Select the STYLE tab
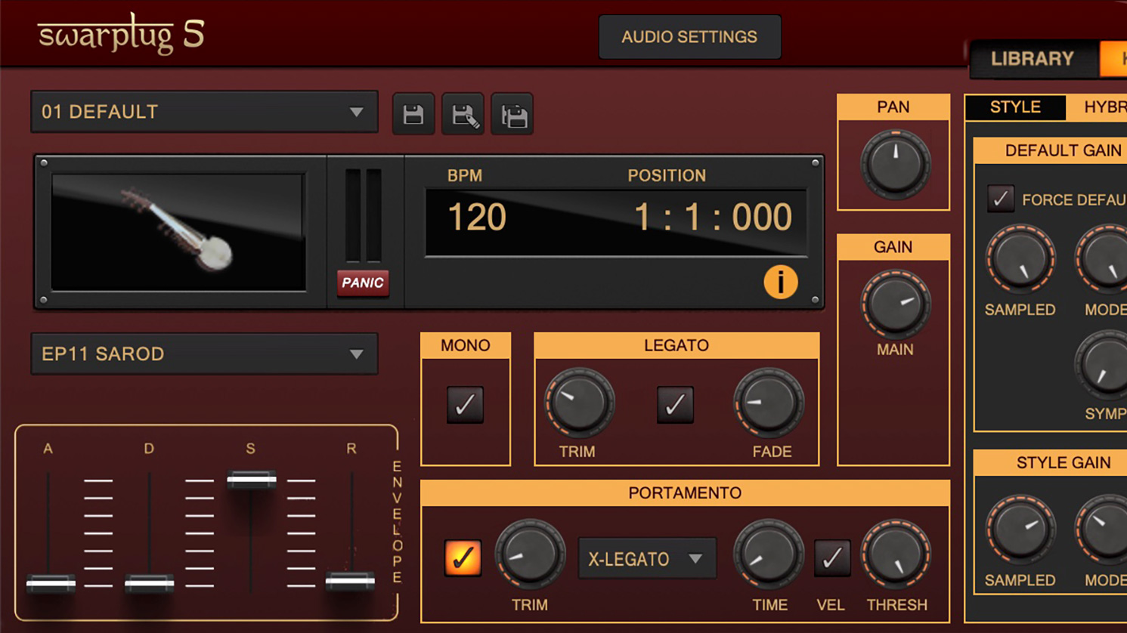The height and width of the screenshot is (633, 1127). [x=1015, y=107]
